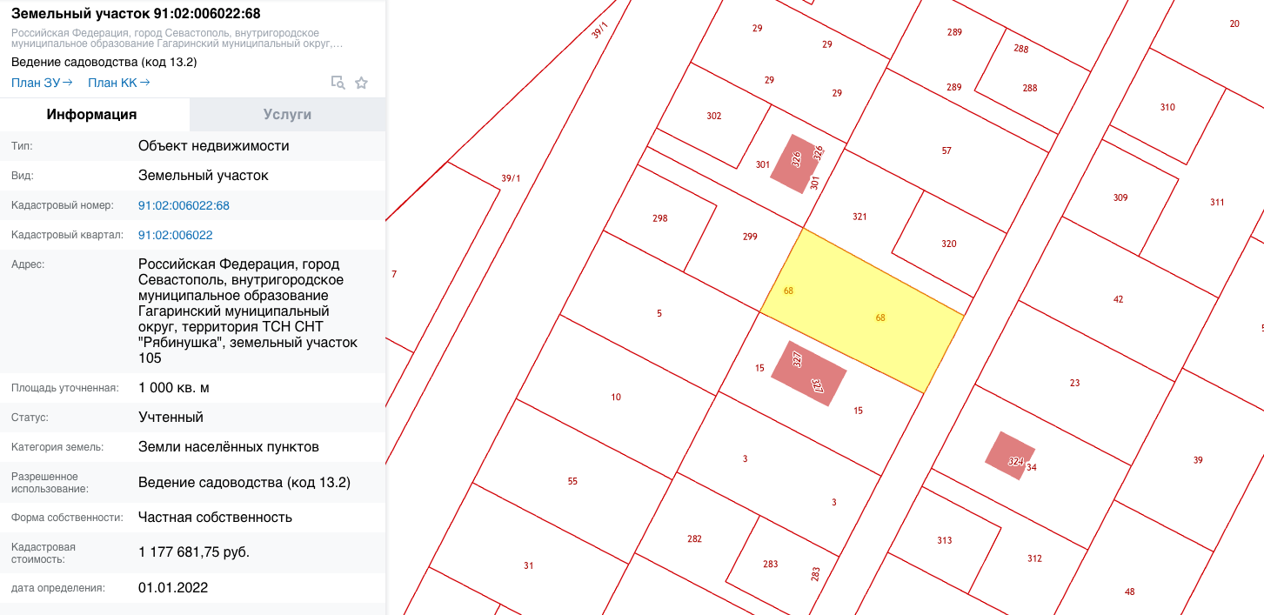Select the pink building 324 on map
Image resolution: width=1264 pixels, height=615 pixels.
tap(1008, 455)
